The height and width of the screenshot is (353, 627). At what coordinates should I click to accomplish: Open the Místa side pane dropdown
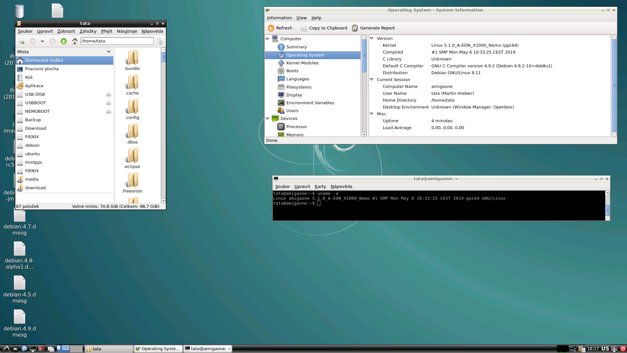click(109, 52)
